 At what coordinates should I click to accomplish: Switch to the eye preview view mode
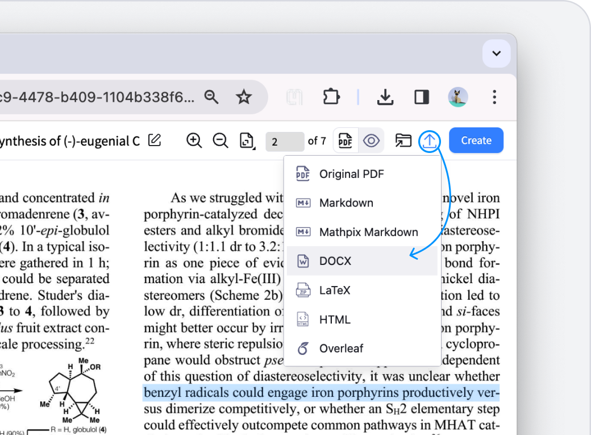(372, 140)
